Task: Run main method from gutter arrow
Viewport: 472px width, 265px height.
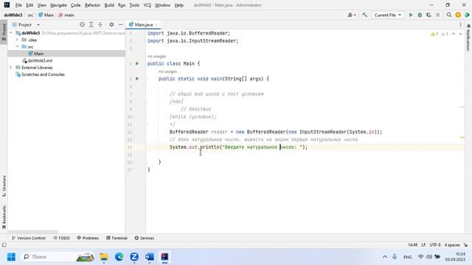Action: [x=137, y=79]
